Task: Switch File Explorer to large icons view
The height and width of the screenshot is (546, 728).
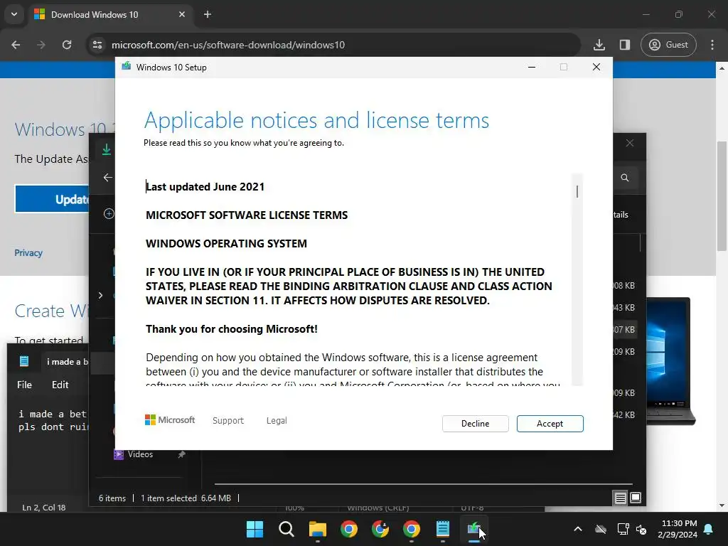Action: coord(636,498)
